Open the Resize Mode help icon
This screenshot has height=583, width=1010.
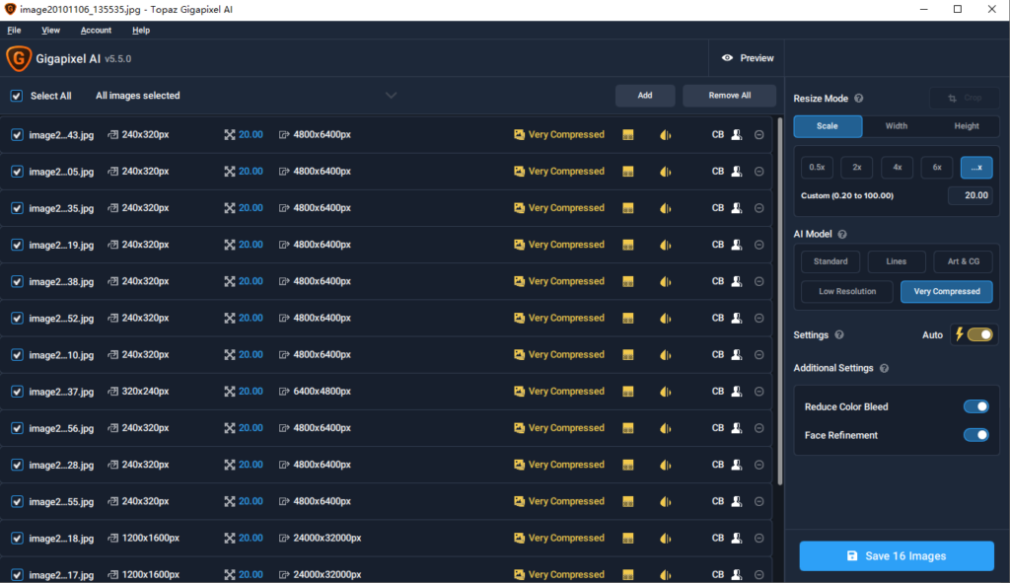click(859, 99)
